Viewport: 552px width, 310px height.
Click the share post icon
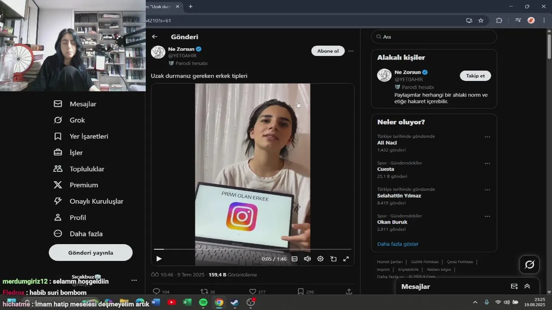(349, 291)
